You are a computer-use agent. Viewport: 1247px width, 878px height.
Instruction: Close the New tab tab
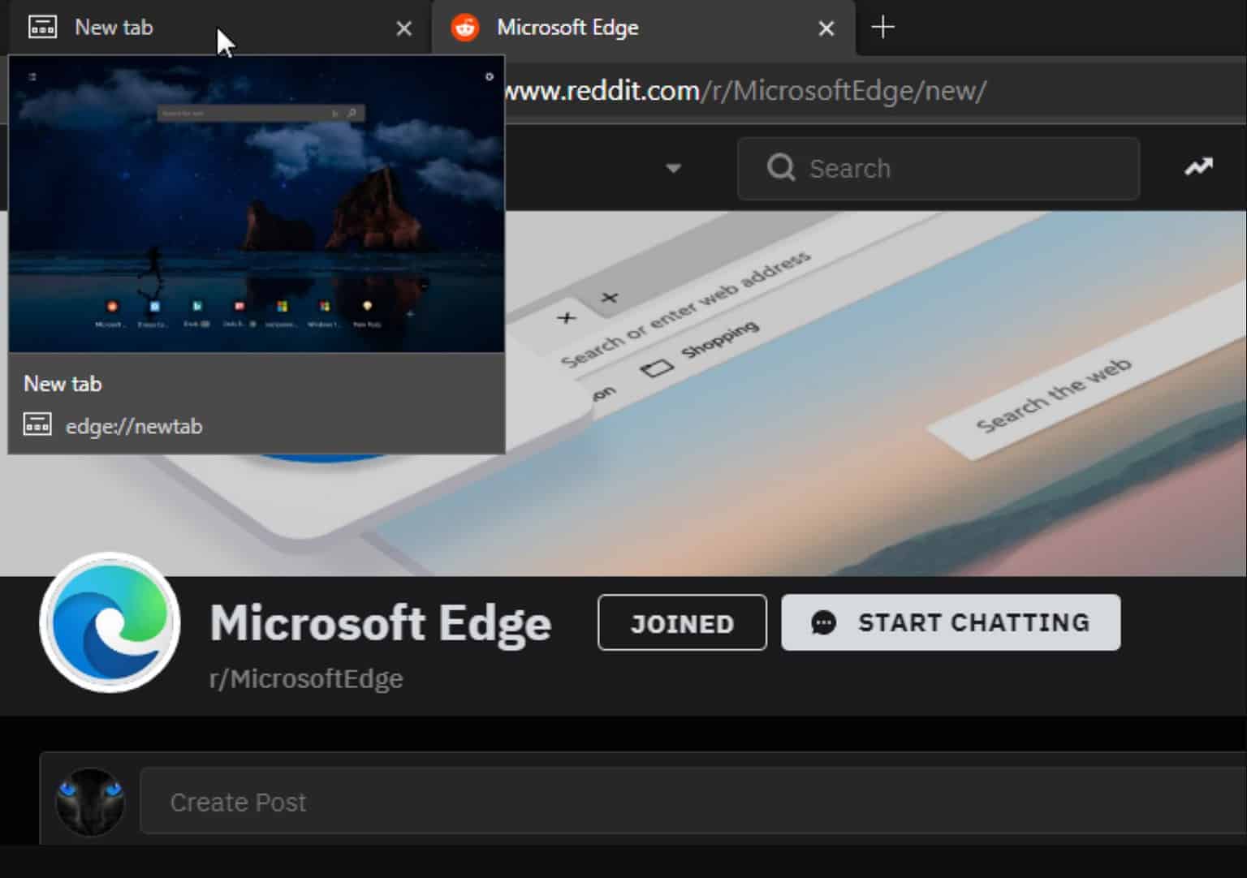[403, 28]
